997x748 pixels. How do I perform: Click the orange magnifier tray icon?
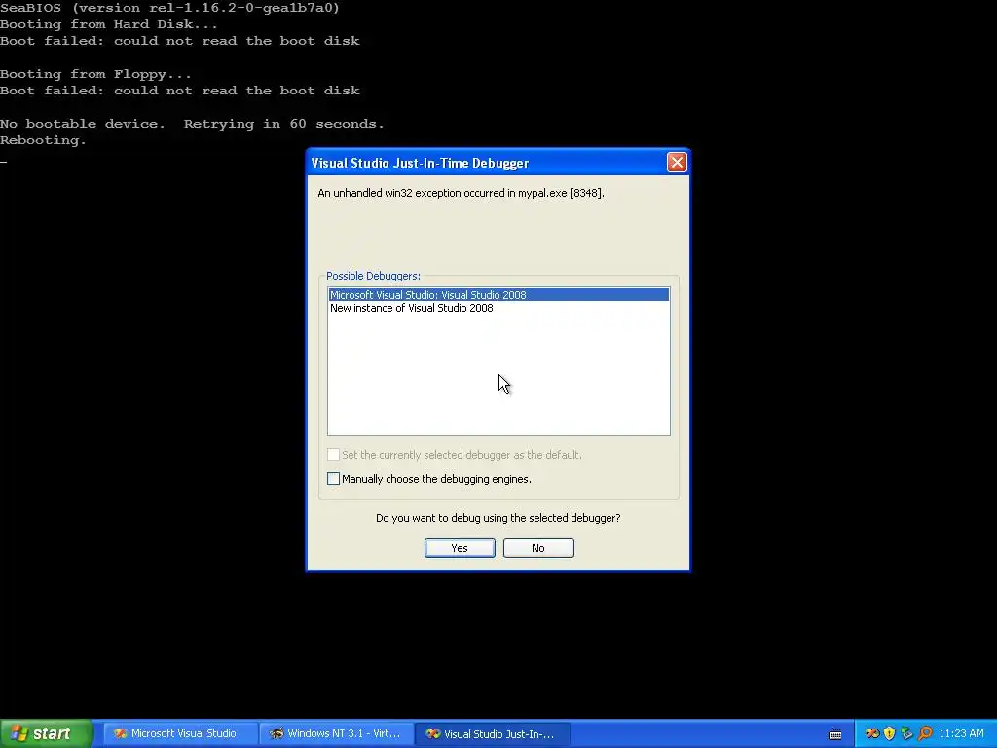click(x=925, y=733)
